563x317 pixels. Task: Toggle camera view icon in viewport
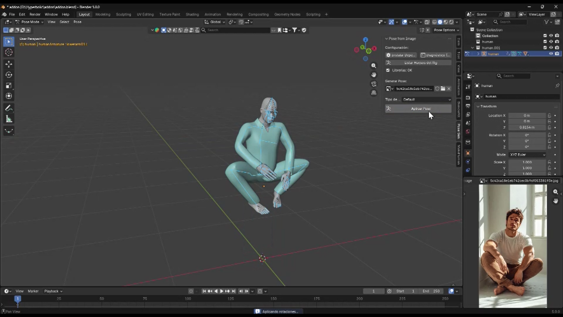pyautogui.click(x=373, y=84)
